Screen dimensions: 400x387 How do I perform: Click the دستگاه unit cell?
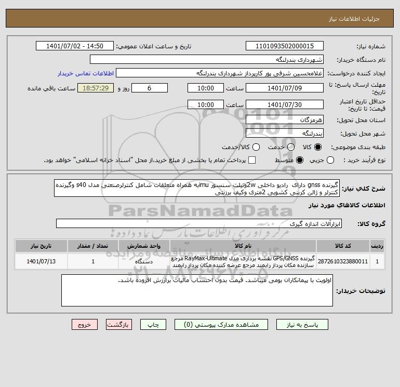144,261
